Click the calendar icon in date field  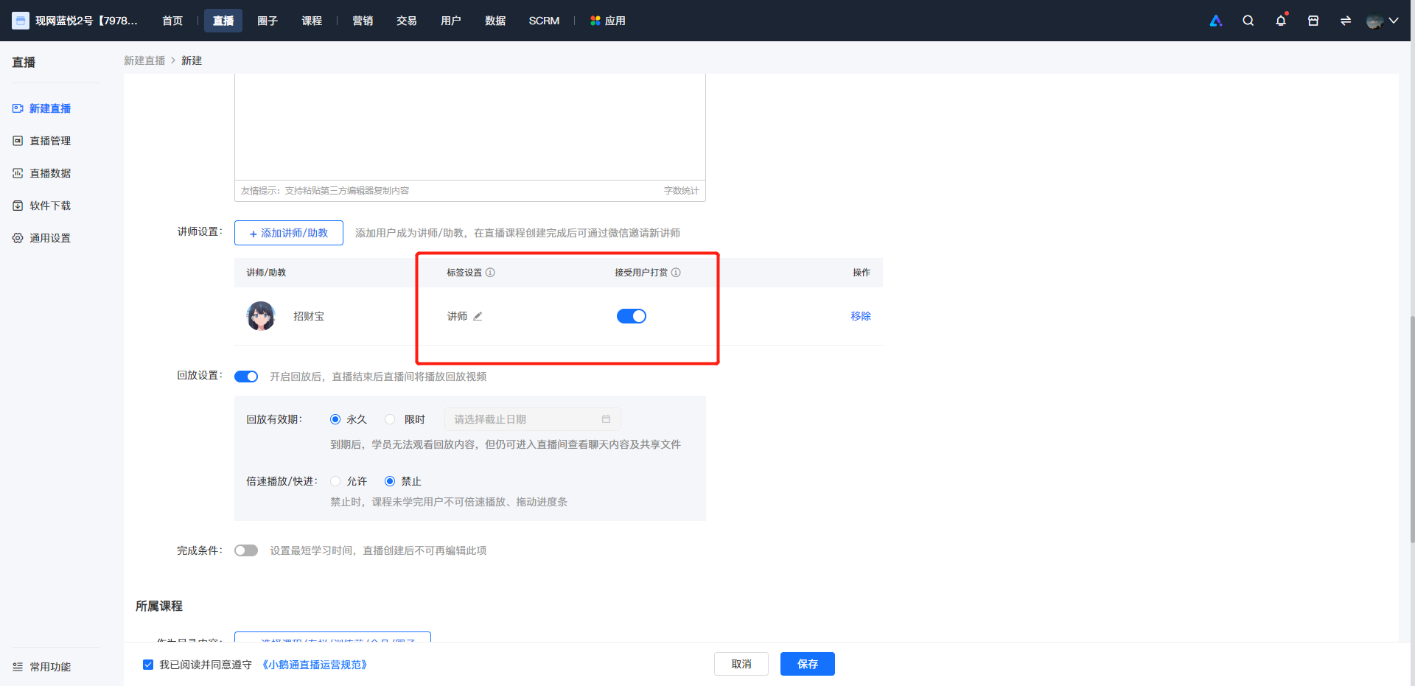(606, 419)
